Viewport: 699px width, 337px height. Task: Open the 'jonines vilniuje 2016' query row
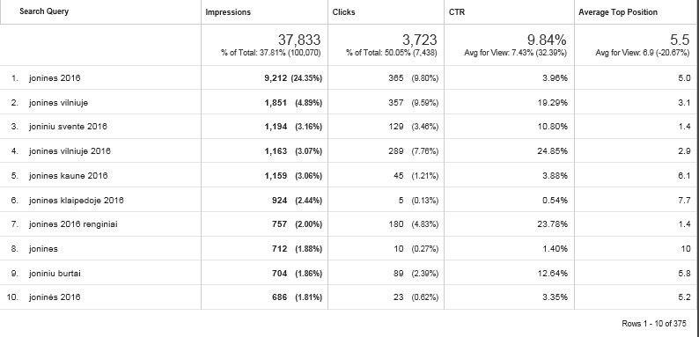point(70,151)
